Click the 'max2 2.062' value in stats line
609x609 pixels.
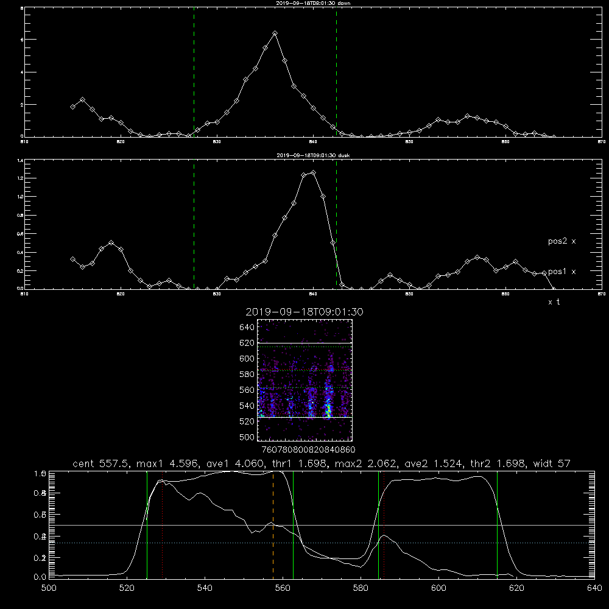click(x=366, y=463)
